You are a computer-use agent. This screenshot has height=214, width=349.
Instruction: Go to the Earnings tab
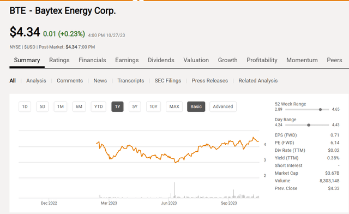pos(127,60)
